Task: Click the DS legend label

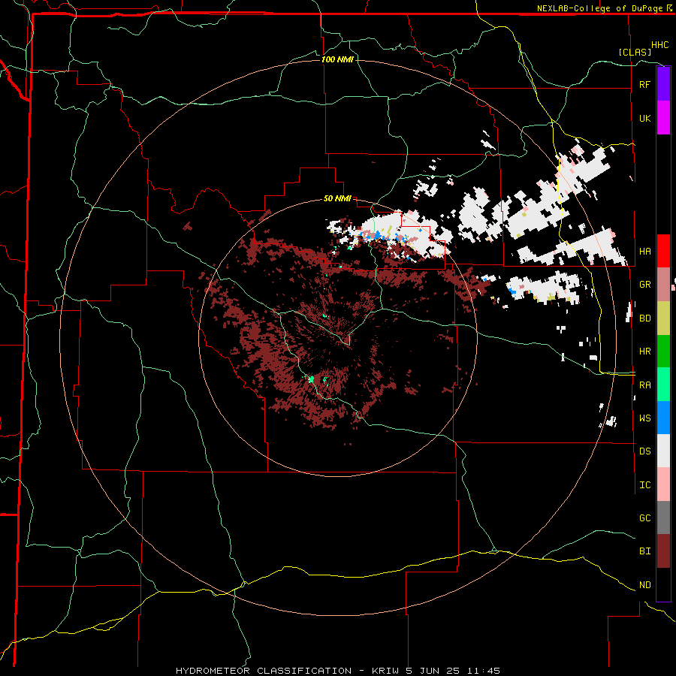Action: (x=644, y=451)
